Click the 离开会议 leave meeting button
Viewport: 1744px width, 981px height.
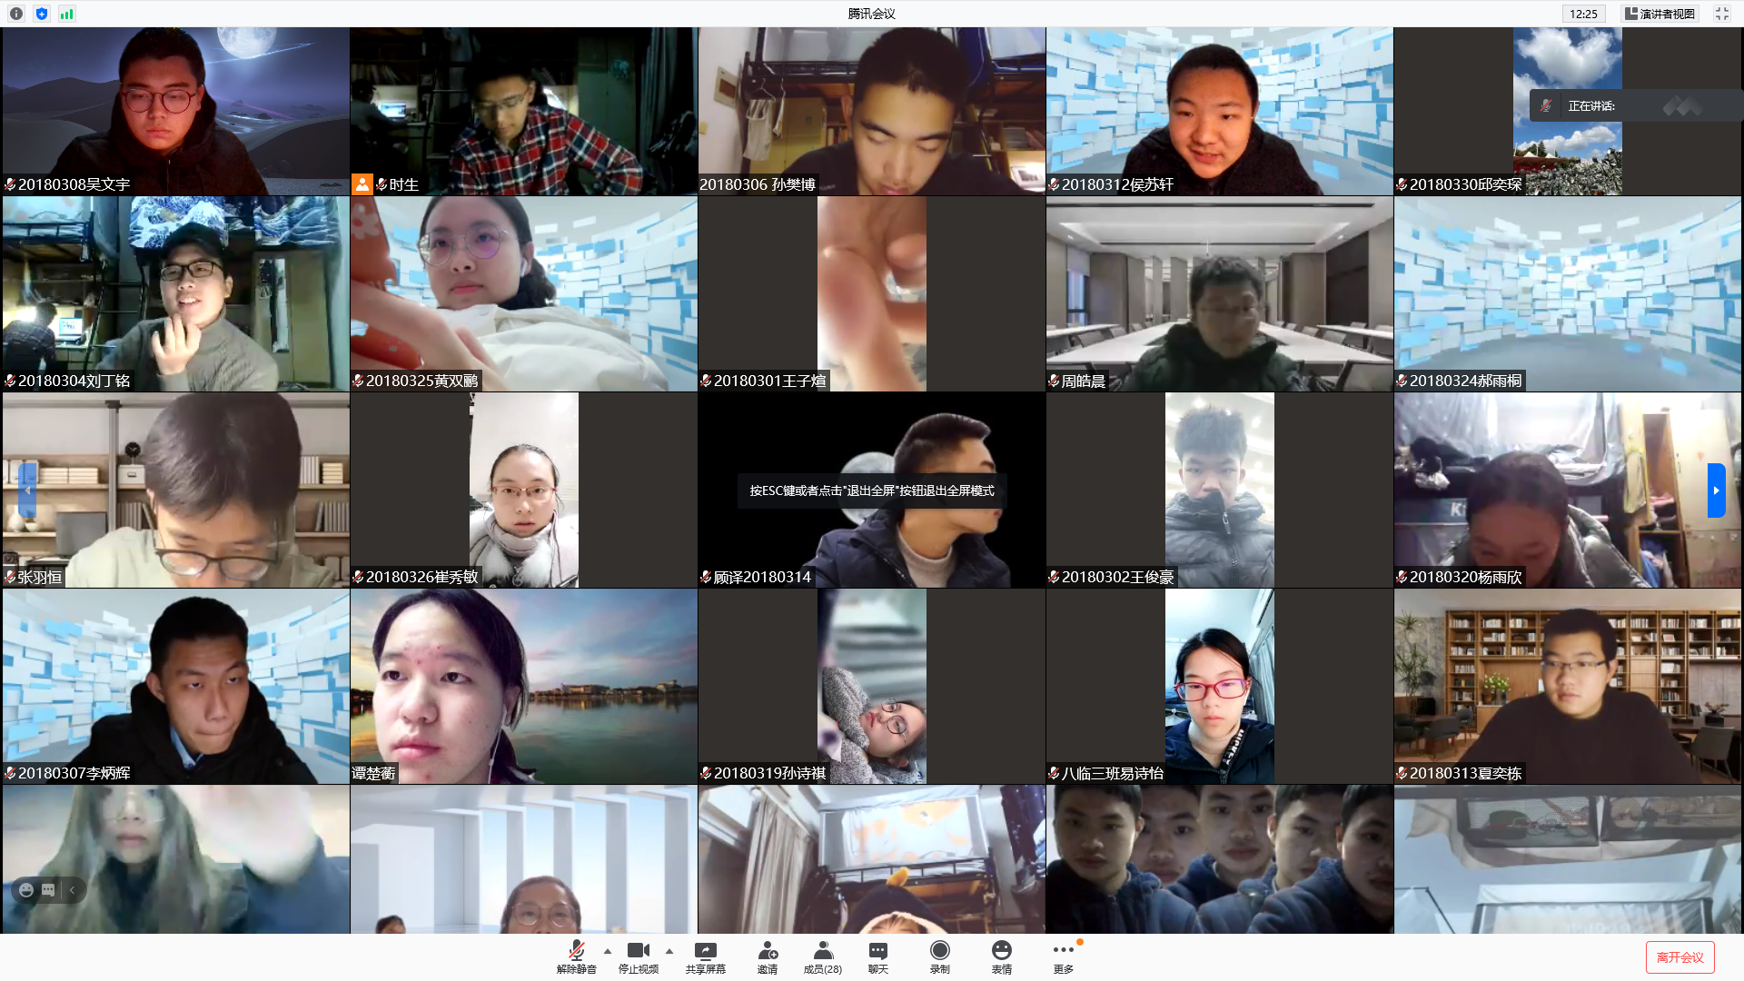coord(1680,957)
